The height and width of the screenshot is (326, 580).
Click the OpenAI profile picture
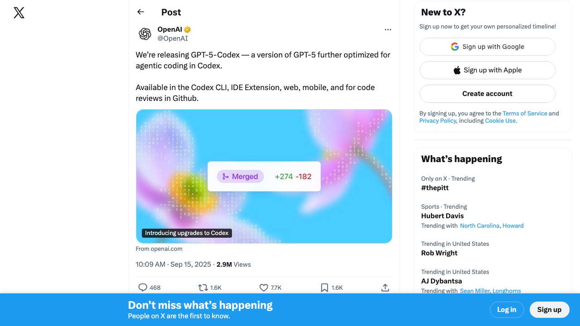[x=145, y=34]
